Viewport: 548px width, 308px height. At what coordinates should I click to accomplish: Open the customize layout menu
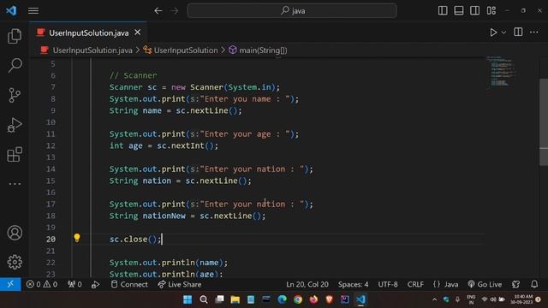tap(491, 10)
